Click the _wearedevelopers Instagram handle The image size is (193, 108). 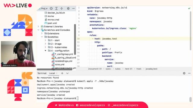[x=123, y=105]
